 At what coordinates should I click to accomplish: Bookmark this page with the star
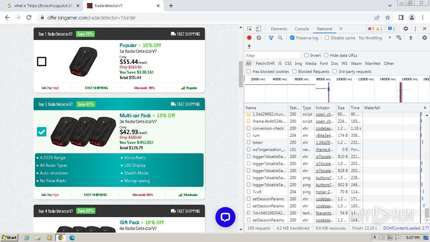tap(388, 17)
